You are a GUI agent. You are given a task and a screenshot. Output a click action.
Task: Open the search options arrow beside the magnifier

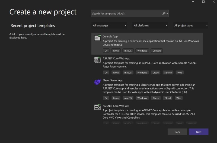pyautogui.click(x=167, y=14)
